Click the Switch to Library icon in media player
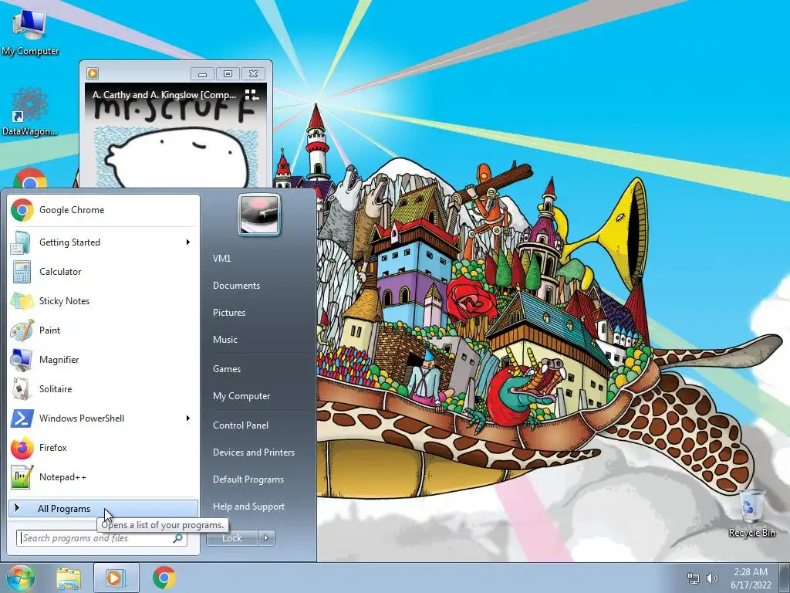The image size is (790, 593). (252, 95)
